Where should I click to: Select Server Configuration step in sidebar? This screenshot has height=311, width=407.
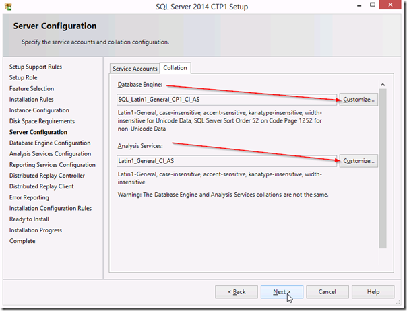(38, 133)
